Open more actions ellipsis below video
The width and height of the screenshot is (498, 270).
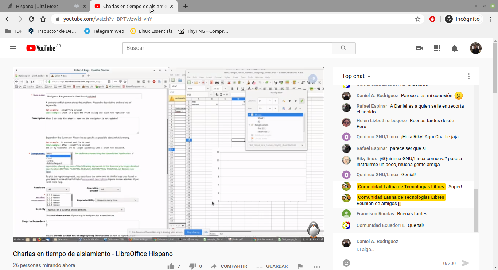pos(316,266)
